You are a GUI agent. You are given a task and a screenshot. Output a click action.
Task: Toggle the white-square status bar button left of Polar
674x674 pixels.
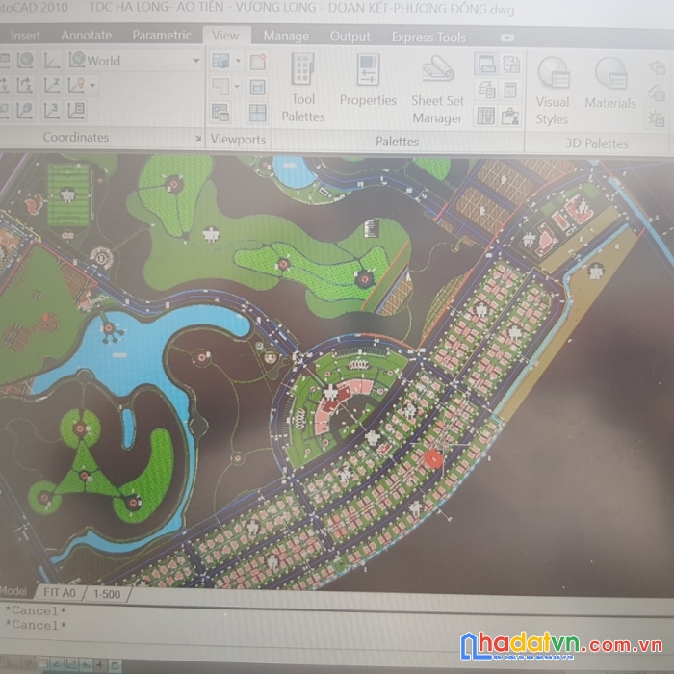[x=43, y=664]
